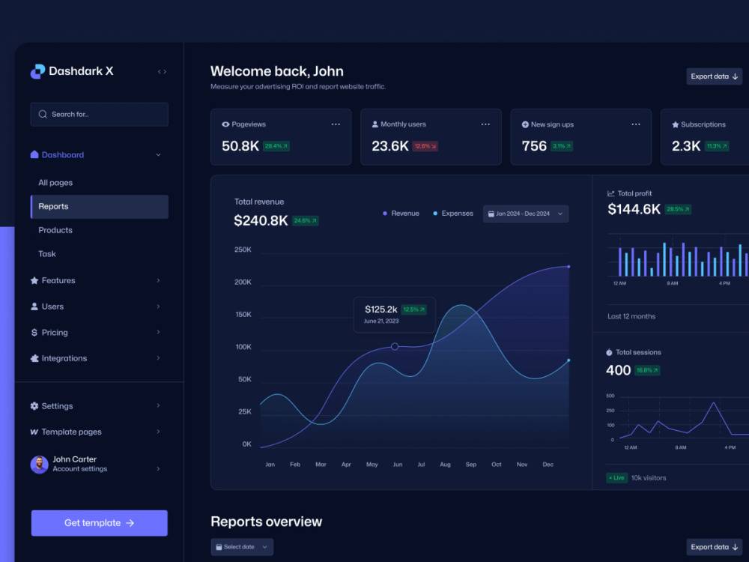Click the download arrow on the top Export data
The height and width of the screenshot is (562, 749).
[736, 76]
